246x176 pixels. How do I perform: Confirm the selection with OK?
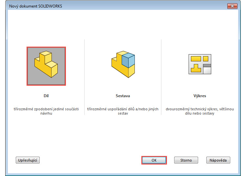pyautogui.click(x=154, y=160)
